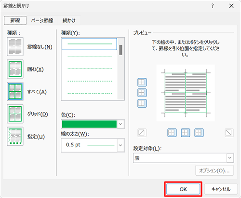Image resolution: width=241 pixels, height=198 pixels.
Task: Click the border preview diagram
Action: pyautogui.click(x=186, y=93)
